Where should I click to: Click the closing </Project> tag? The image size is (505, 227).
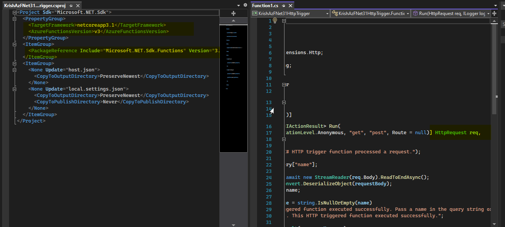pos(31,121)
